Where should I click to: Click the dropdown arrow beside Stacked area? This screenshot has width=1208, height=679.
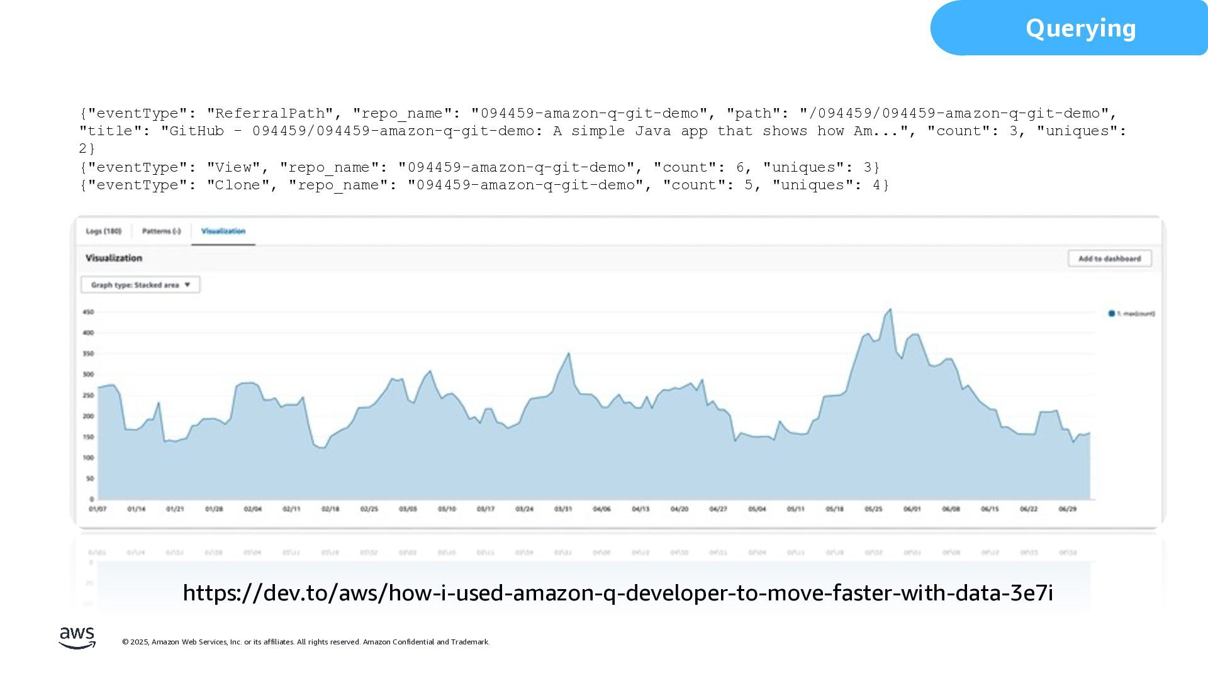(187, 285)
